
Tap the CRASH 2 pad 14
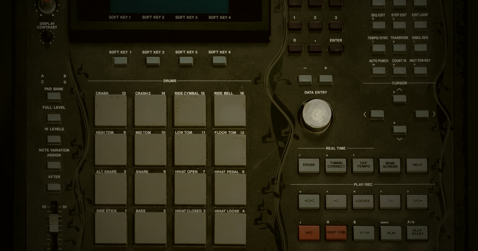(x=151, y=111)
